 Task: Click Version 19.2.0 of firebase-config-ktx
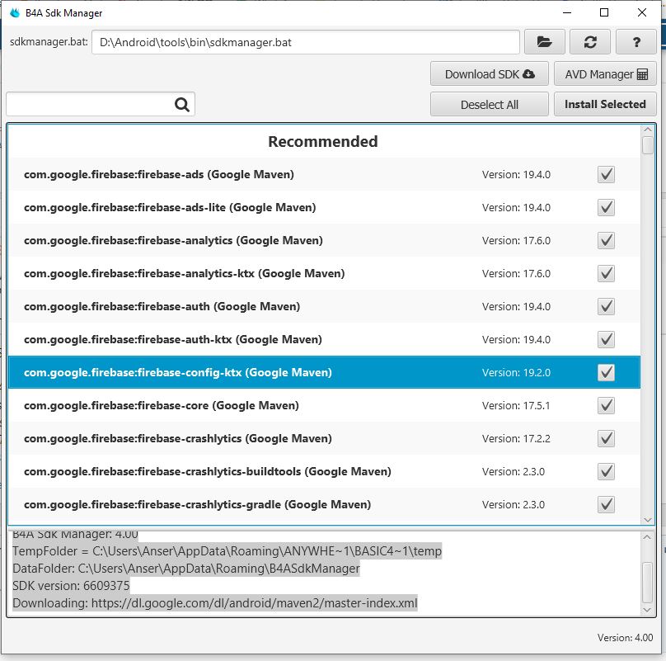516,373
